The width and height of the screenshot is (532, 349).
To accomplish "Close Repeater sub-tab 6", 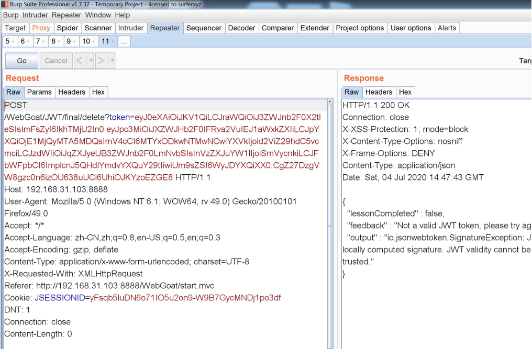I will tap(28, 42).
